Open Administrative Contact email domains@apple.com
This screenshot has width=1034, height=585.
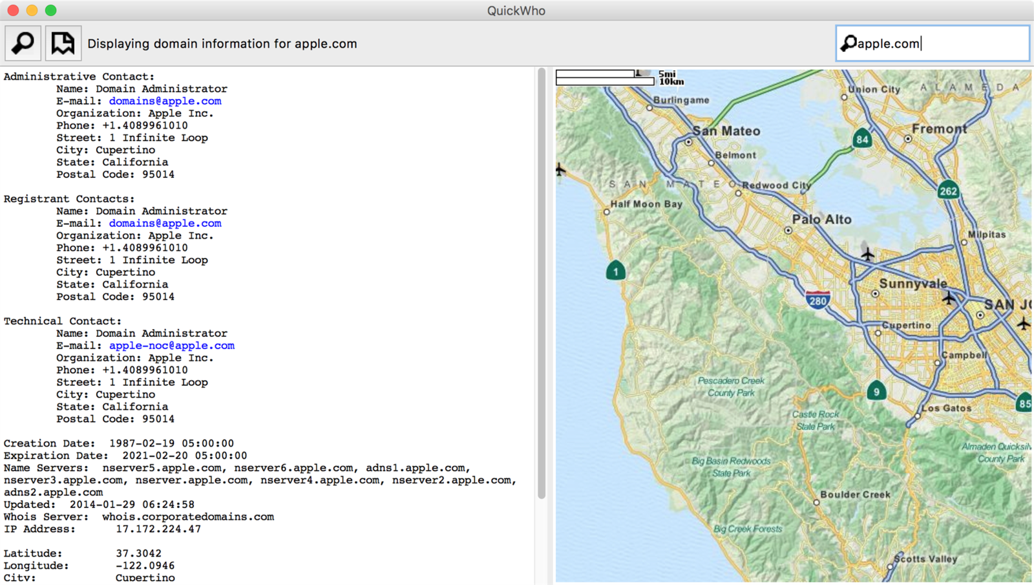[x=165, y=101]
